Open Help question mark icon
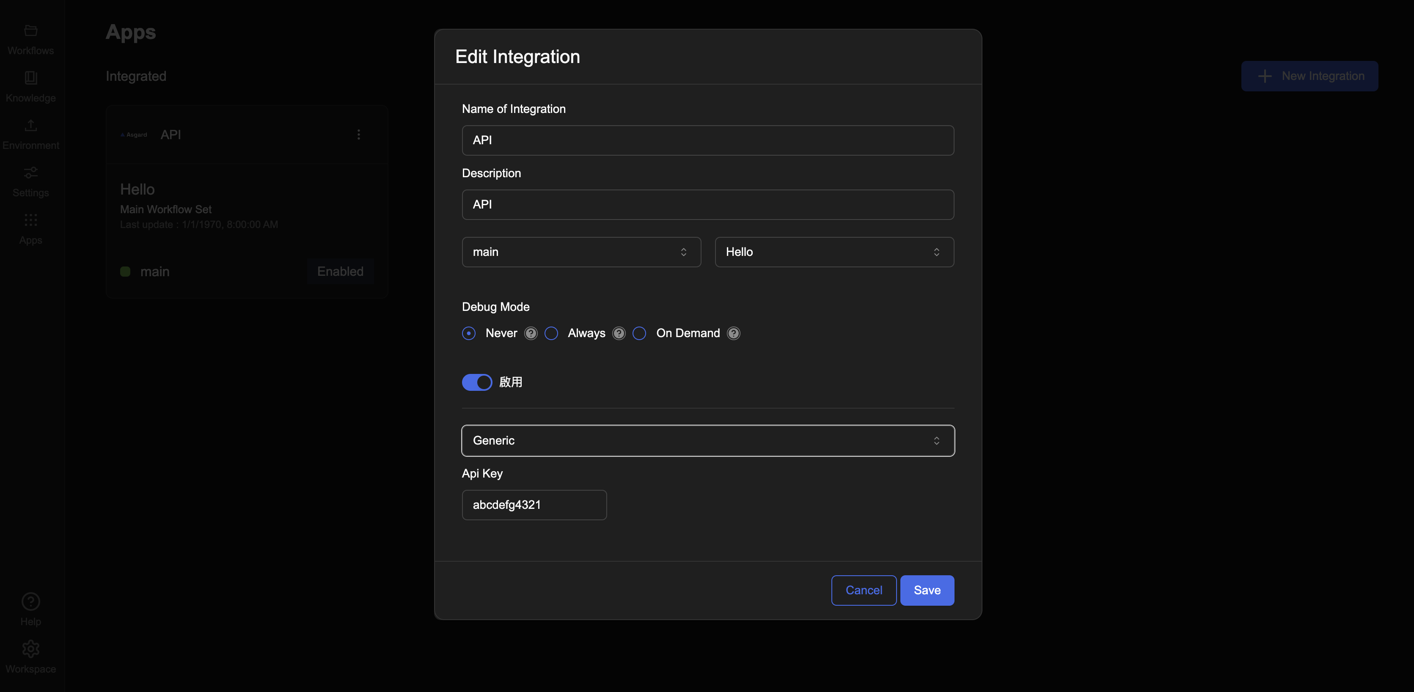 pyautogui.click(x=31, y=601)
